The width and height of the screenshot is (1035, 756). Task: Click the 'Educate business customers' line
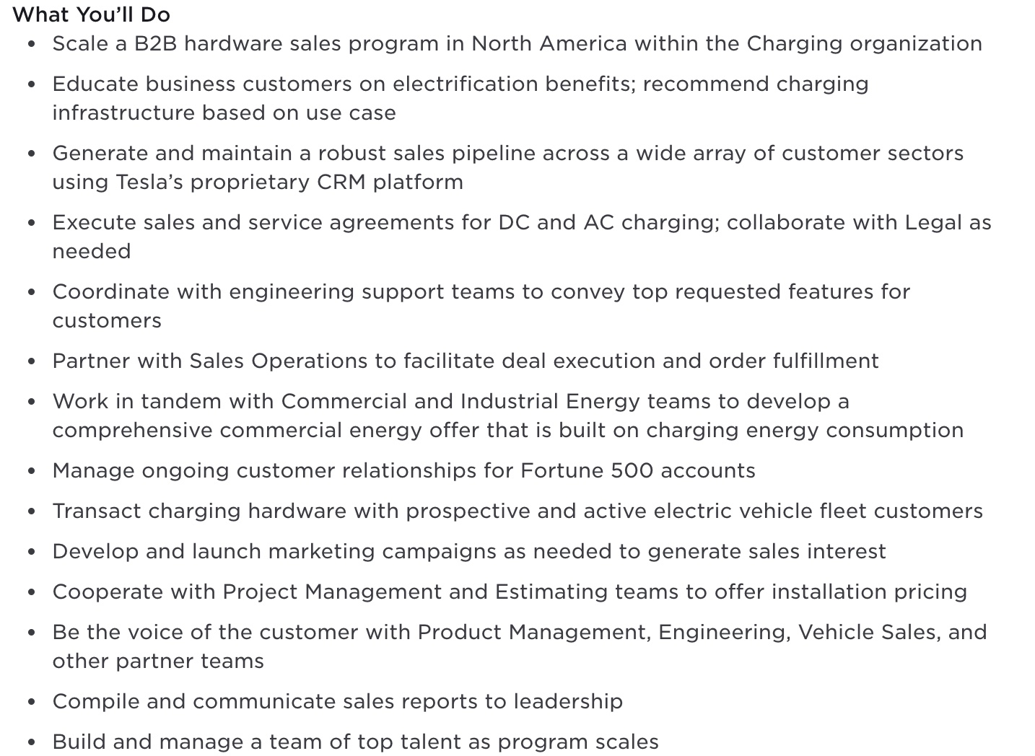click(x=460, y=84)
